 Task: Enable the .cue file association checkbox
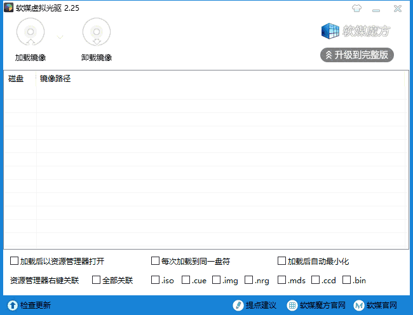pos(186,279)
